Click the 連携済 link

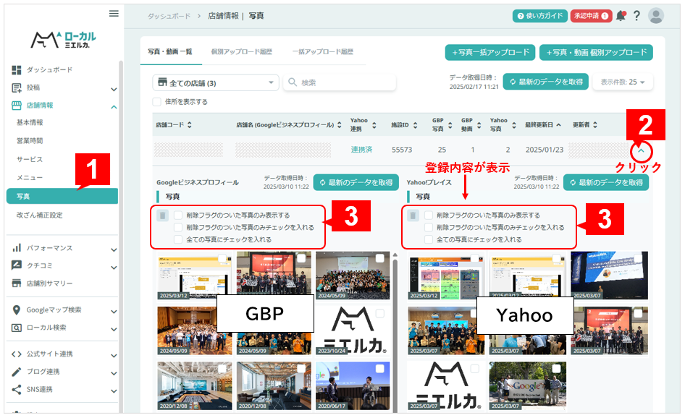coord(361,150)
